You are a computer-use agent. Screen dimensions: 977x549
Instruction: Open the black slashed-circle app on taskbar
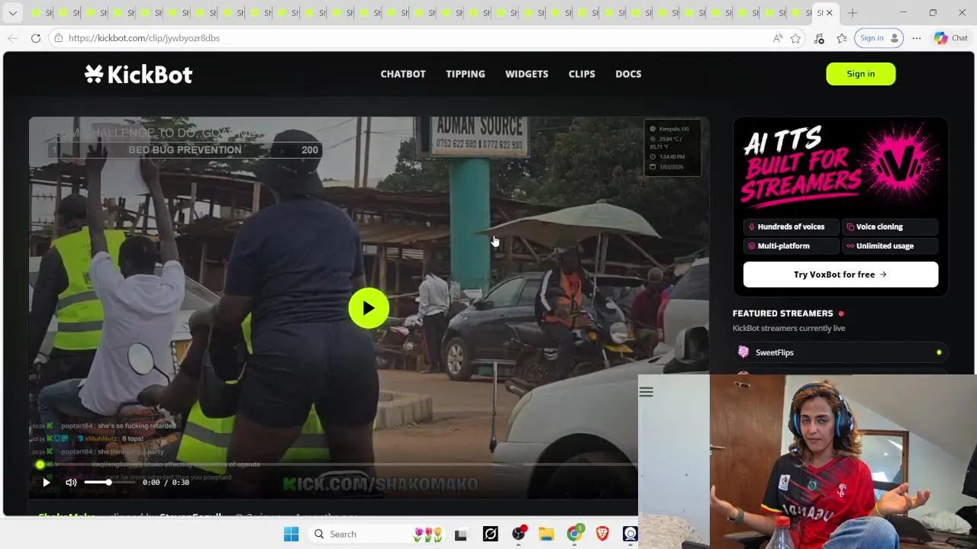pyautogui.click(x=490, y=535)
